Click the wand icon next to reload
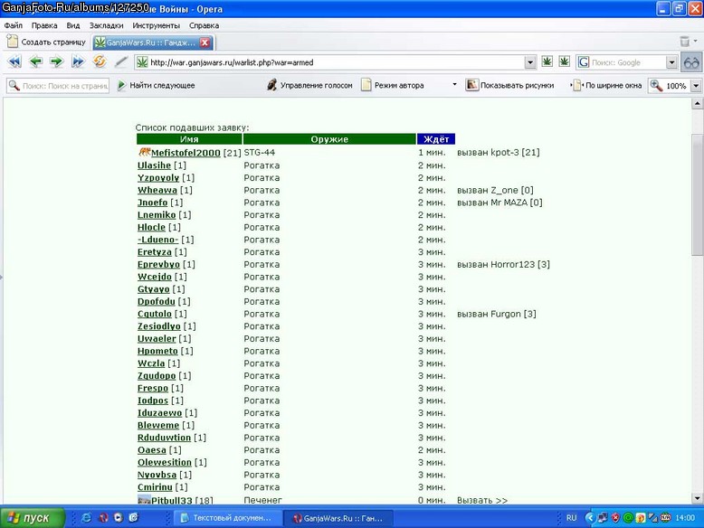Screen dimensions: 704x528 pos(120,61)
